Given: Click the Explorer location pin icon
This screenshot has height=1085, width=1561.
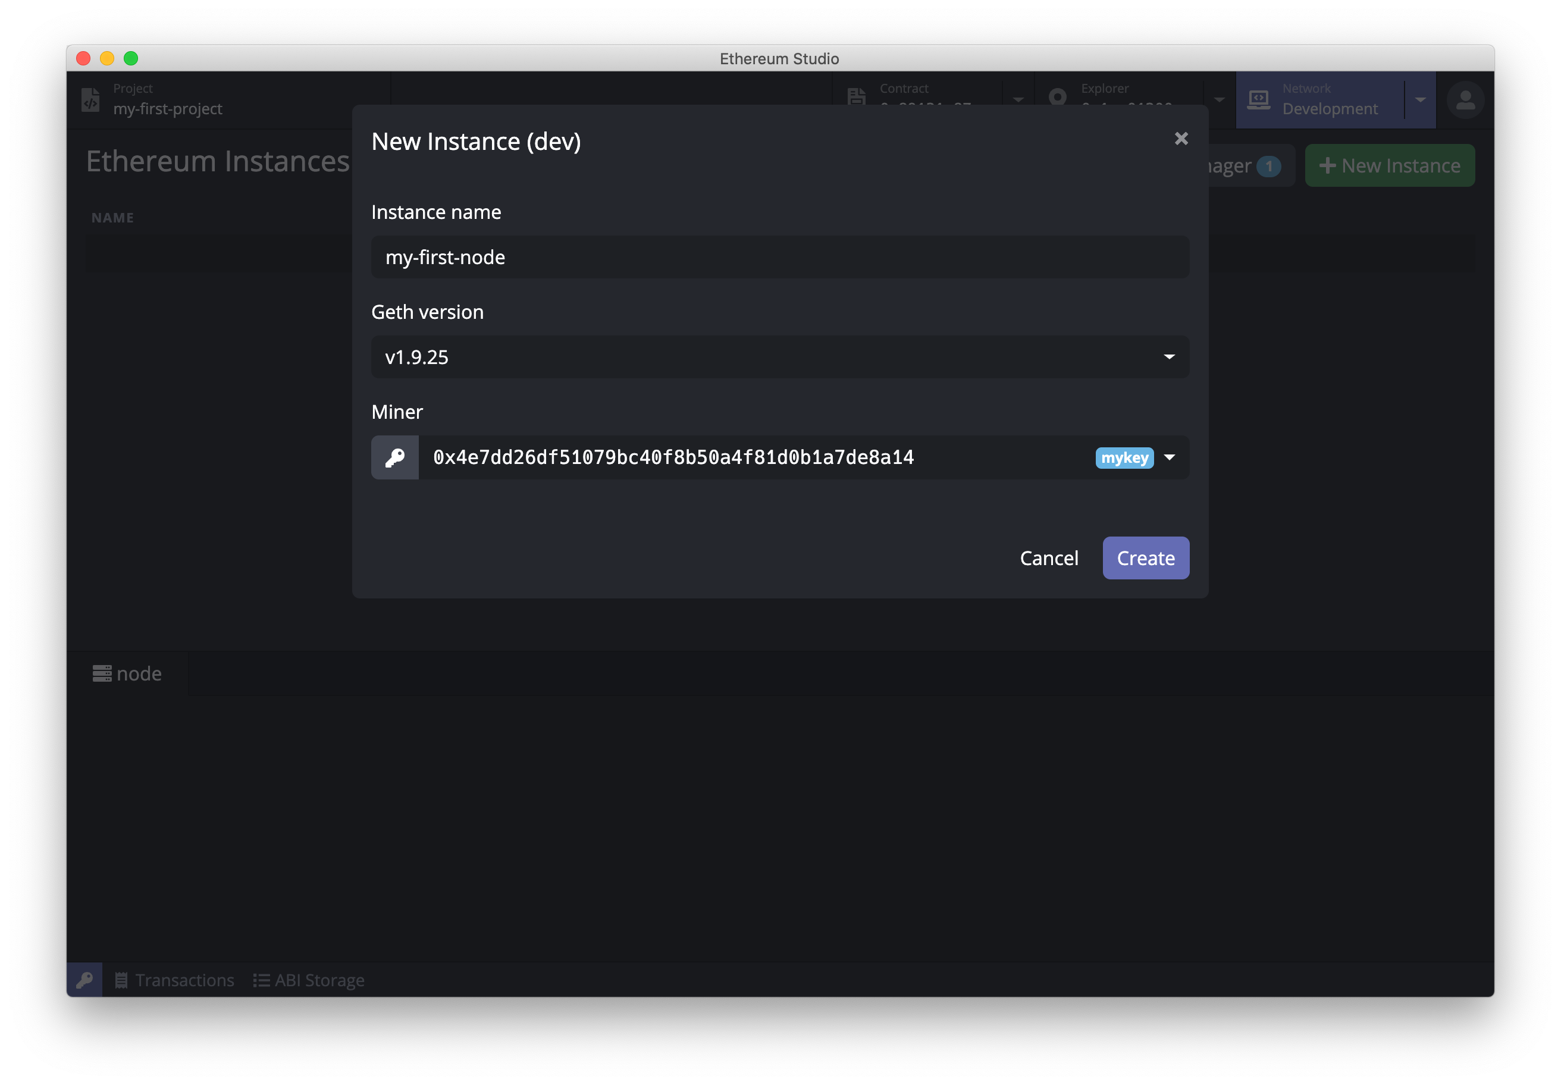Looking at the screenshot, I should [x=1057, y=96].
